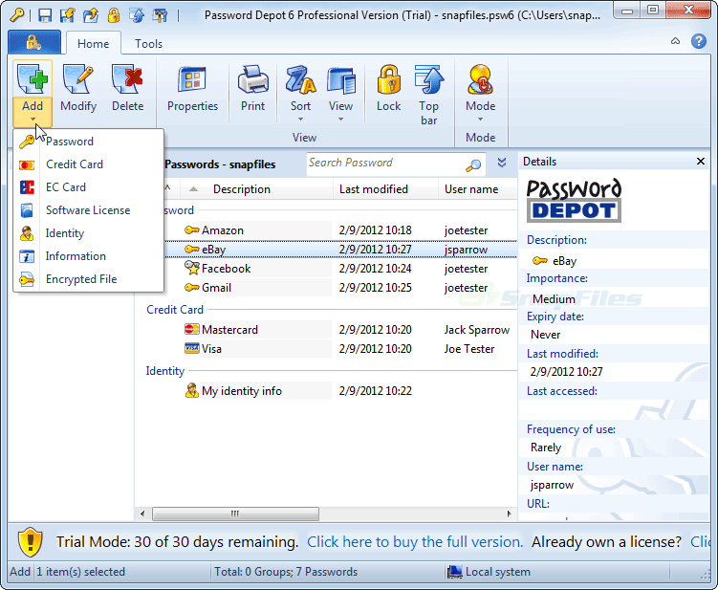Switch to the Tools ribbon tab

(148, 44)
